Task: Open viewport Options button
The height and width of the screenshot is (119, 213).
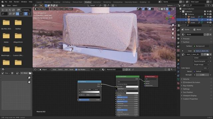Action: (171, 6)
